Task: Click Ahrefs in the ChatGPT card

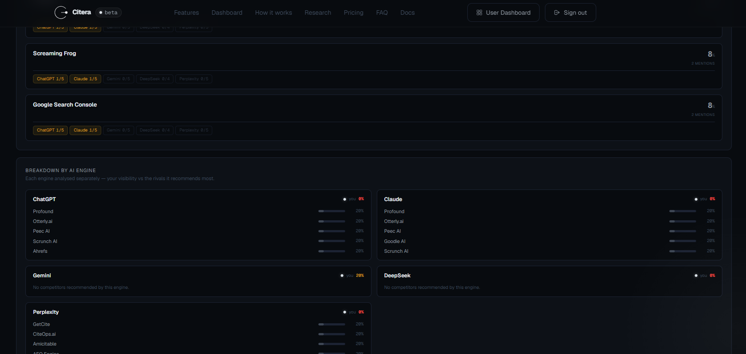Action: pos(40,251)
